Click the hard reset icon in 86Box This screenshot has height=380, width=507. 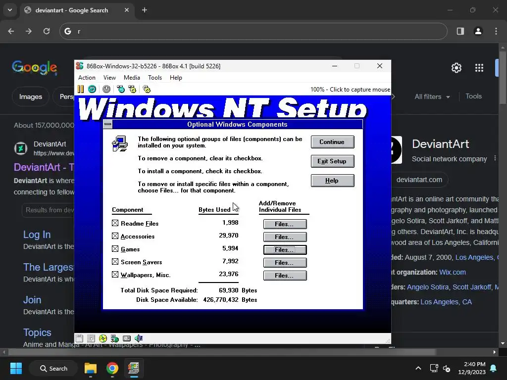pos(92,89)
